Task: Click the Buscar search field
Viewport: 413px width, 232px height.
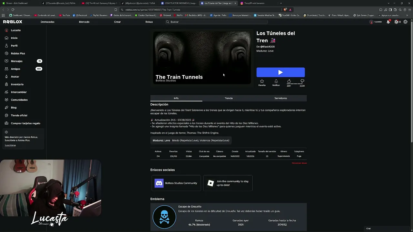Action: pos(216,22)
